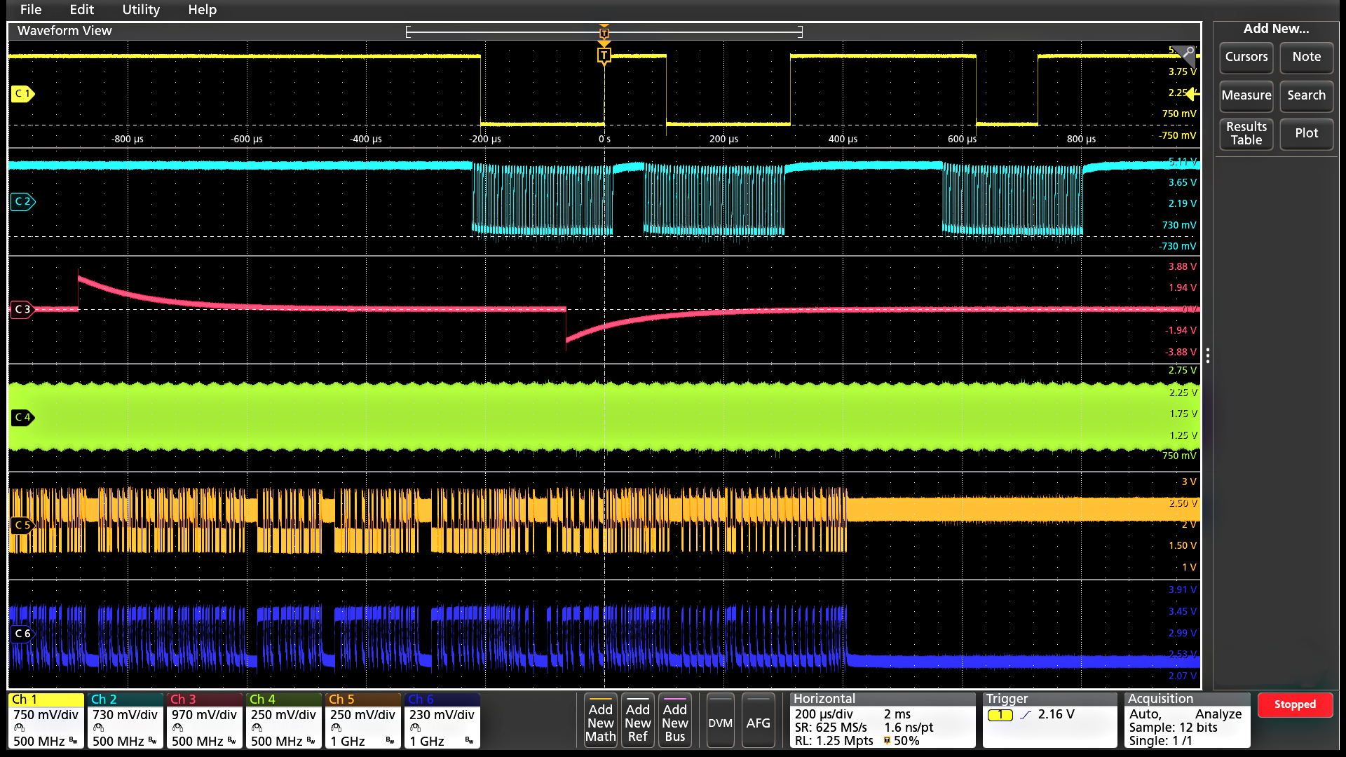1346x757 pixels.
Task: Open the Add New Ref tool
Action: click(637, 721)
